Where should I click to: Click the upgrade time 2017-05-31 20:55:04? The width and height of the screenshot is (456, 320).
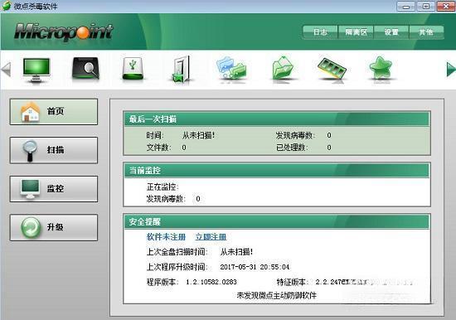(x=255, y=267)
